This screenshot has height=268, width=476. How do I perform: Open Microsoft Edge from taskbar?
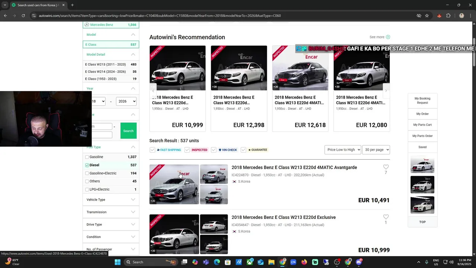(217, 262)
